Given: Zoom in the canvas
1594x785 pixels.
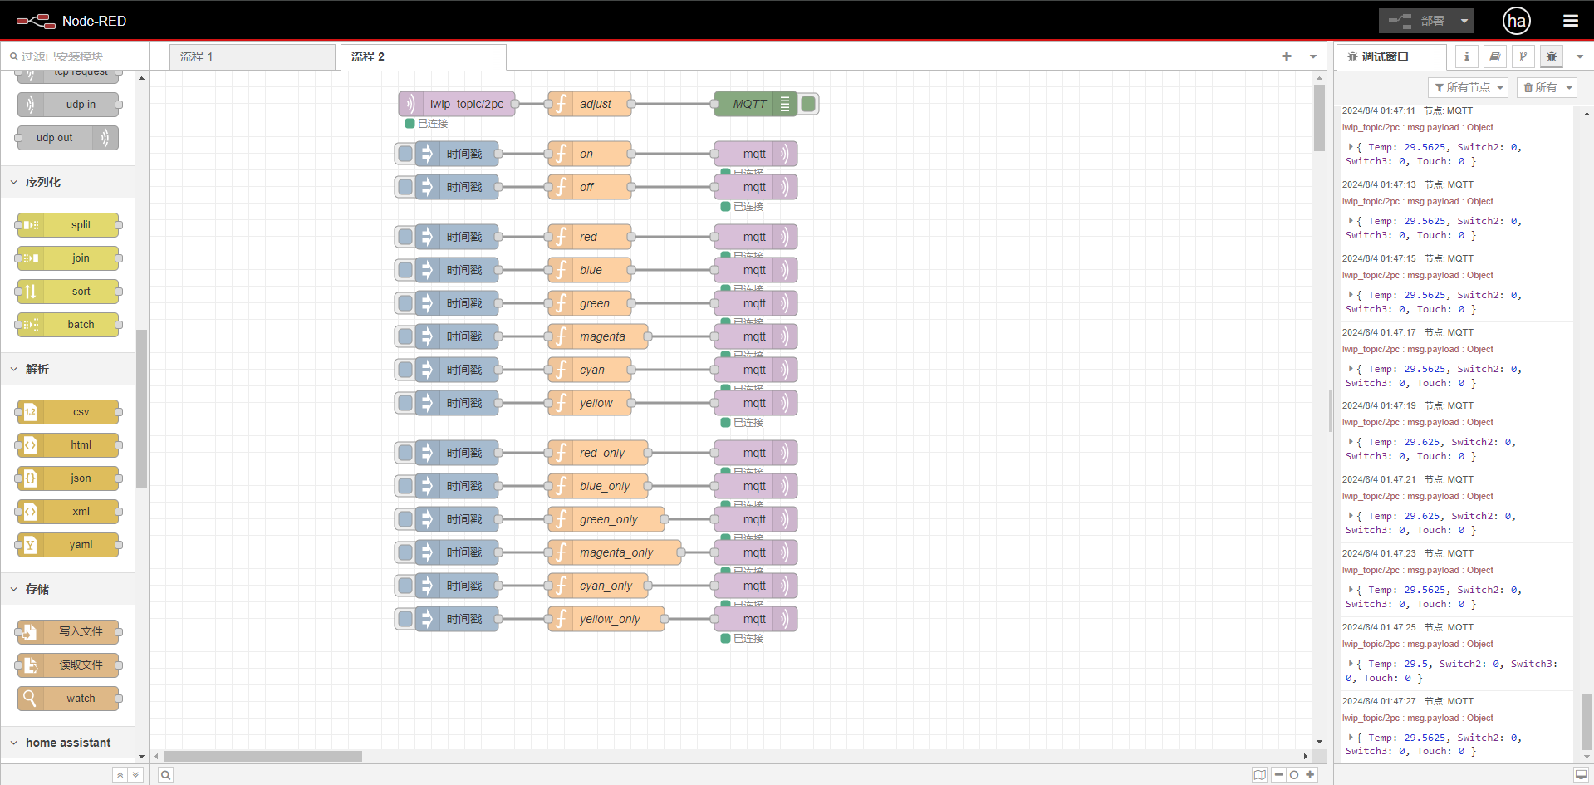Looking at the screenshot, I should click(1310, 775).
